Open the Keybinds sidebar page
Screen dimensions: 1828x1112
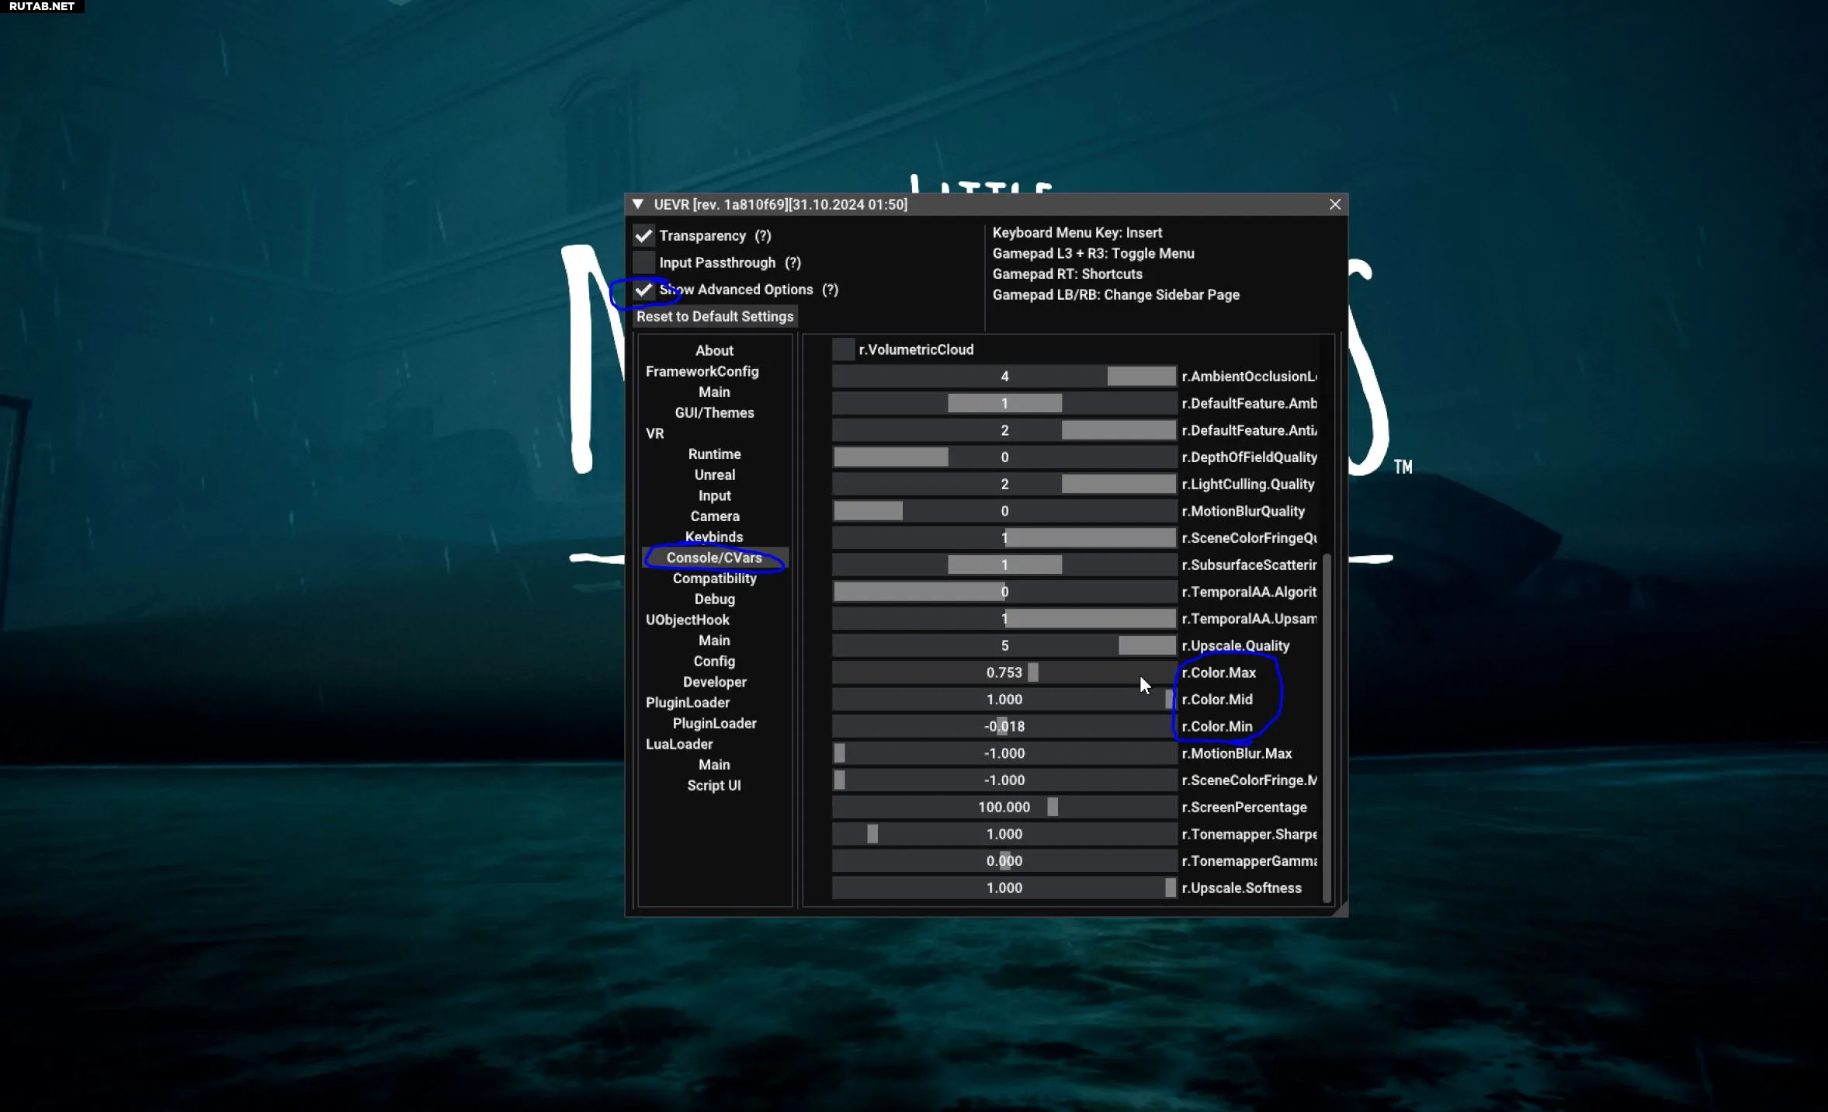[x=714, y=537]
